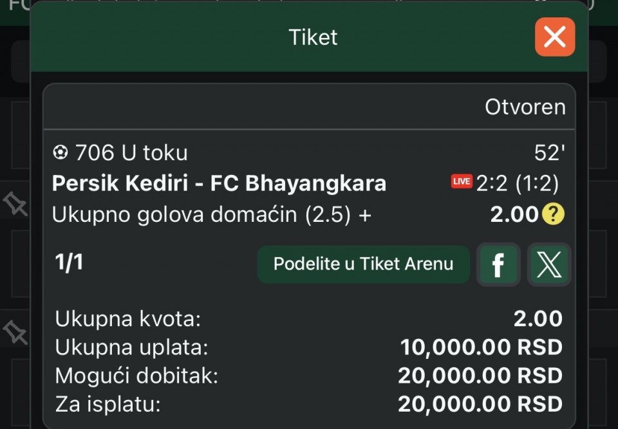Click the Mogući dobitak 20,000.00 RSD value
Screen dimensions: 618x429
coord(480,376)
